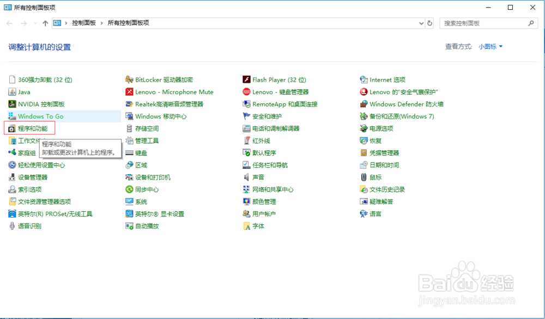Click the 系统 link text

pyautogui.click(x=141, y=201)
